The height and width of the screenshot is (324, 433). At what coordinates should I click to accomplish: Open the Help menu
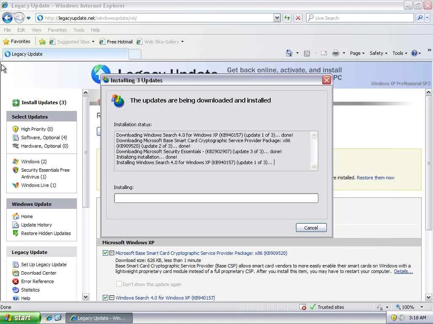95,30
